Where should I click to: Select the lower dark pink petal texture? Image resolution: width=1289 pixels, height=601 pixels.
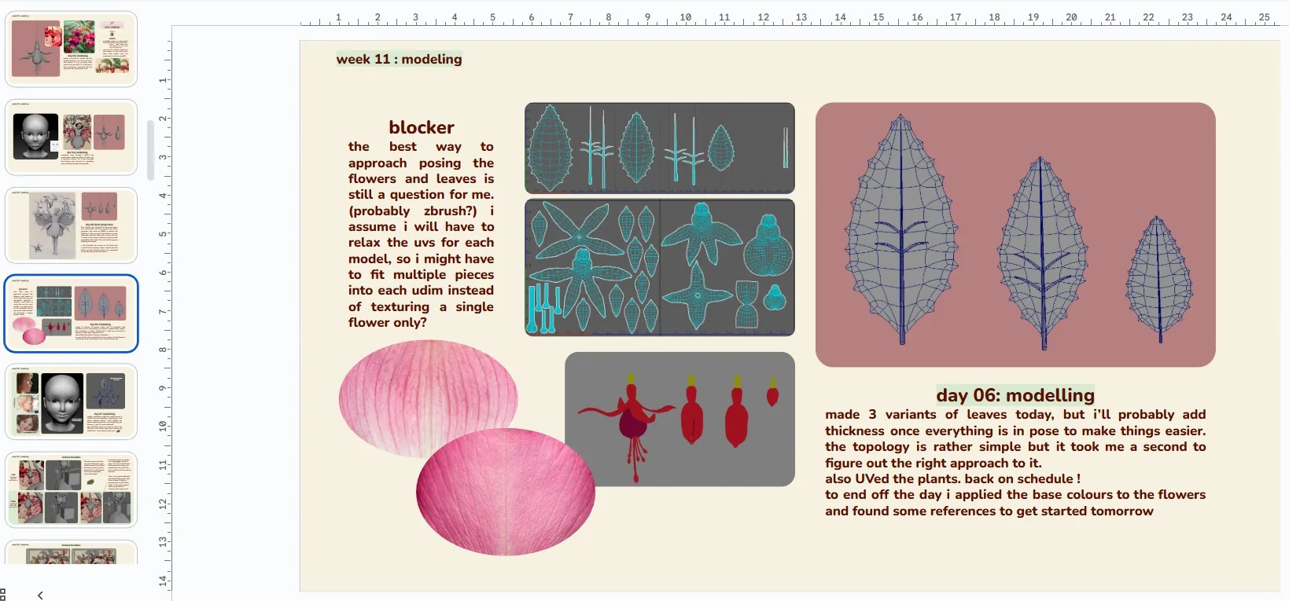506,492
